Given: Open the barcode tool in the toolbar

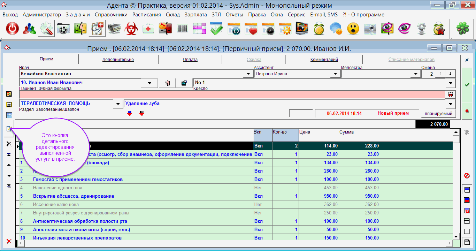Looking at the screenshot, I should coord(183,29).
